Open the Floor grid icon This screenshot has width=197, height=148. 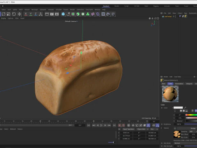point(103,14)
